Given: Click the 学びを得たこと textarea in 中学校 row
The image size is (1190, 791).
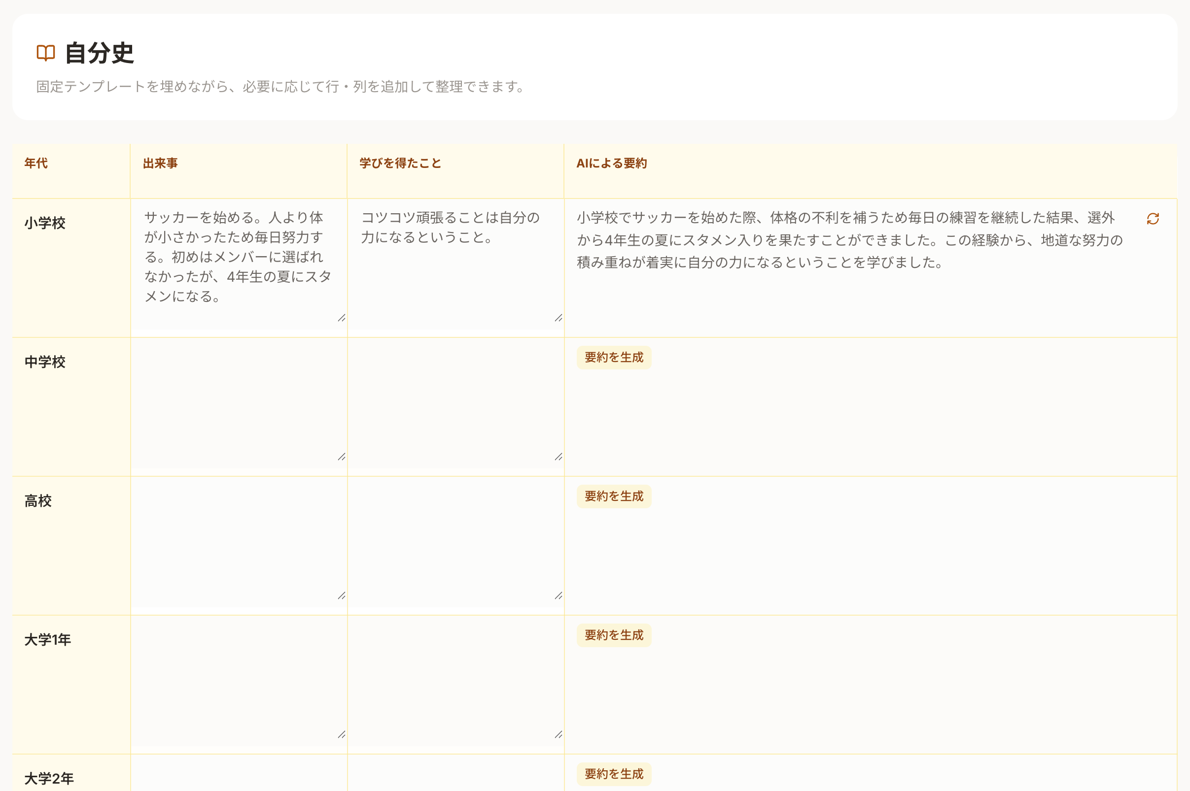Looking at the screenshot, I should 455,398.
